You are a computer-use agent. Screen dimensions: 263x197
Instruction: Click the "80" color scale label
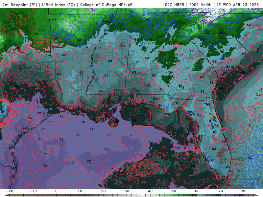pos(244,191)
